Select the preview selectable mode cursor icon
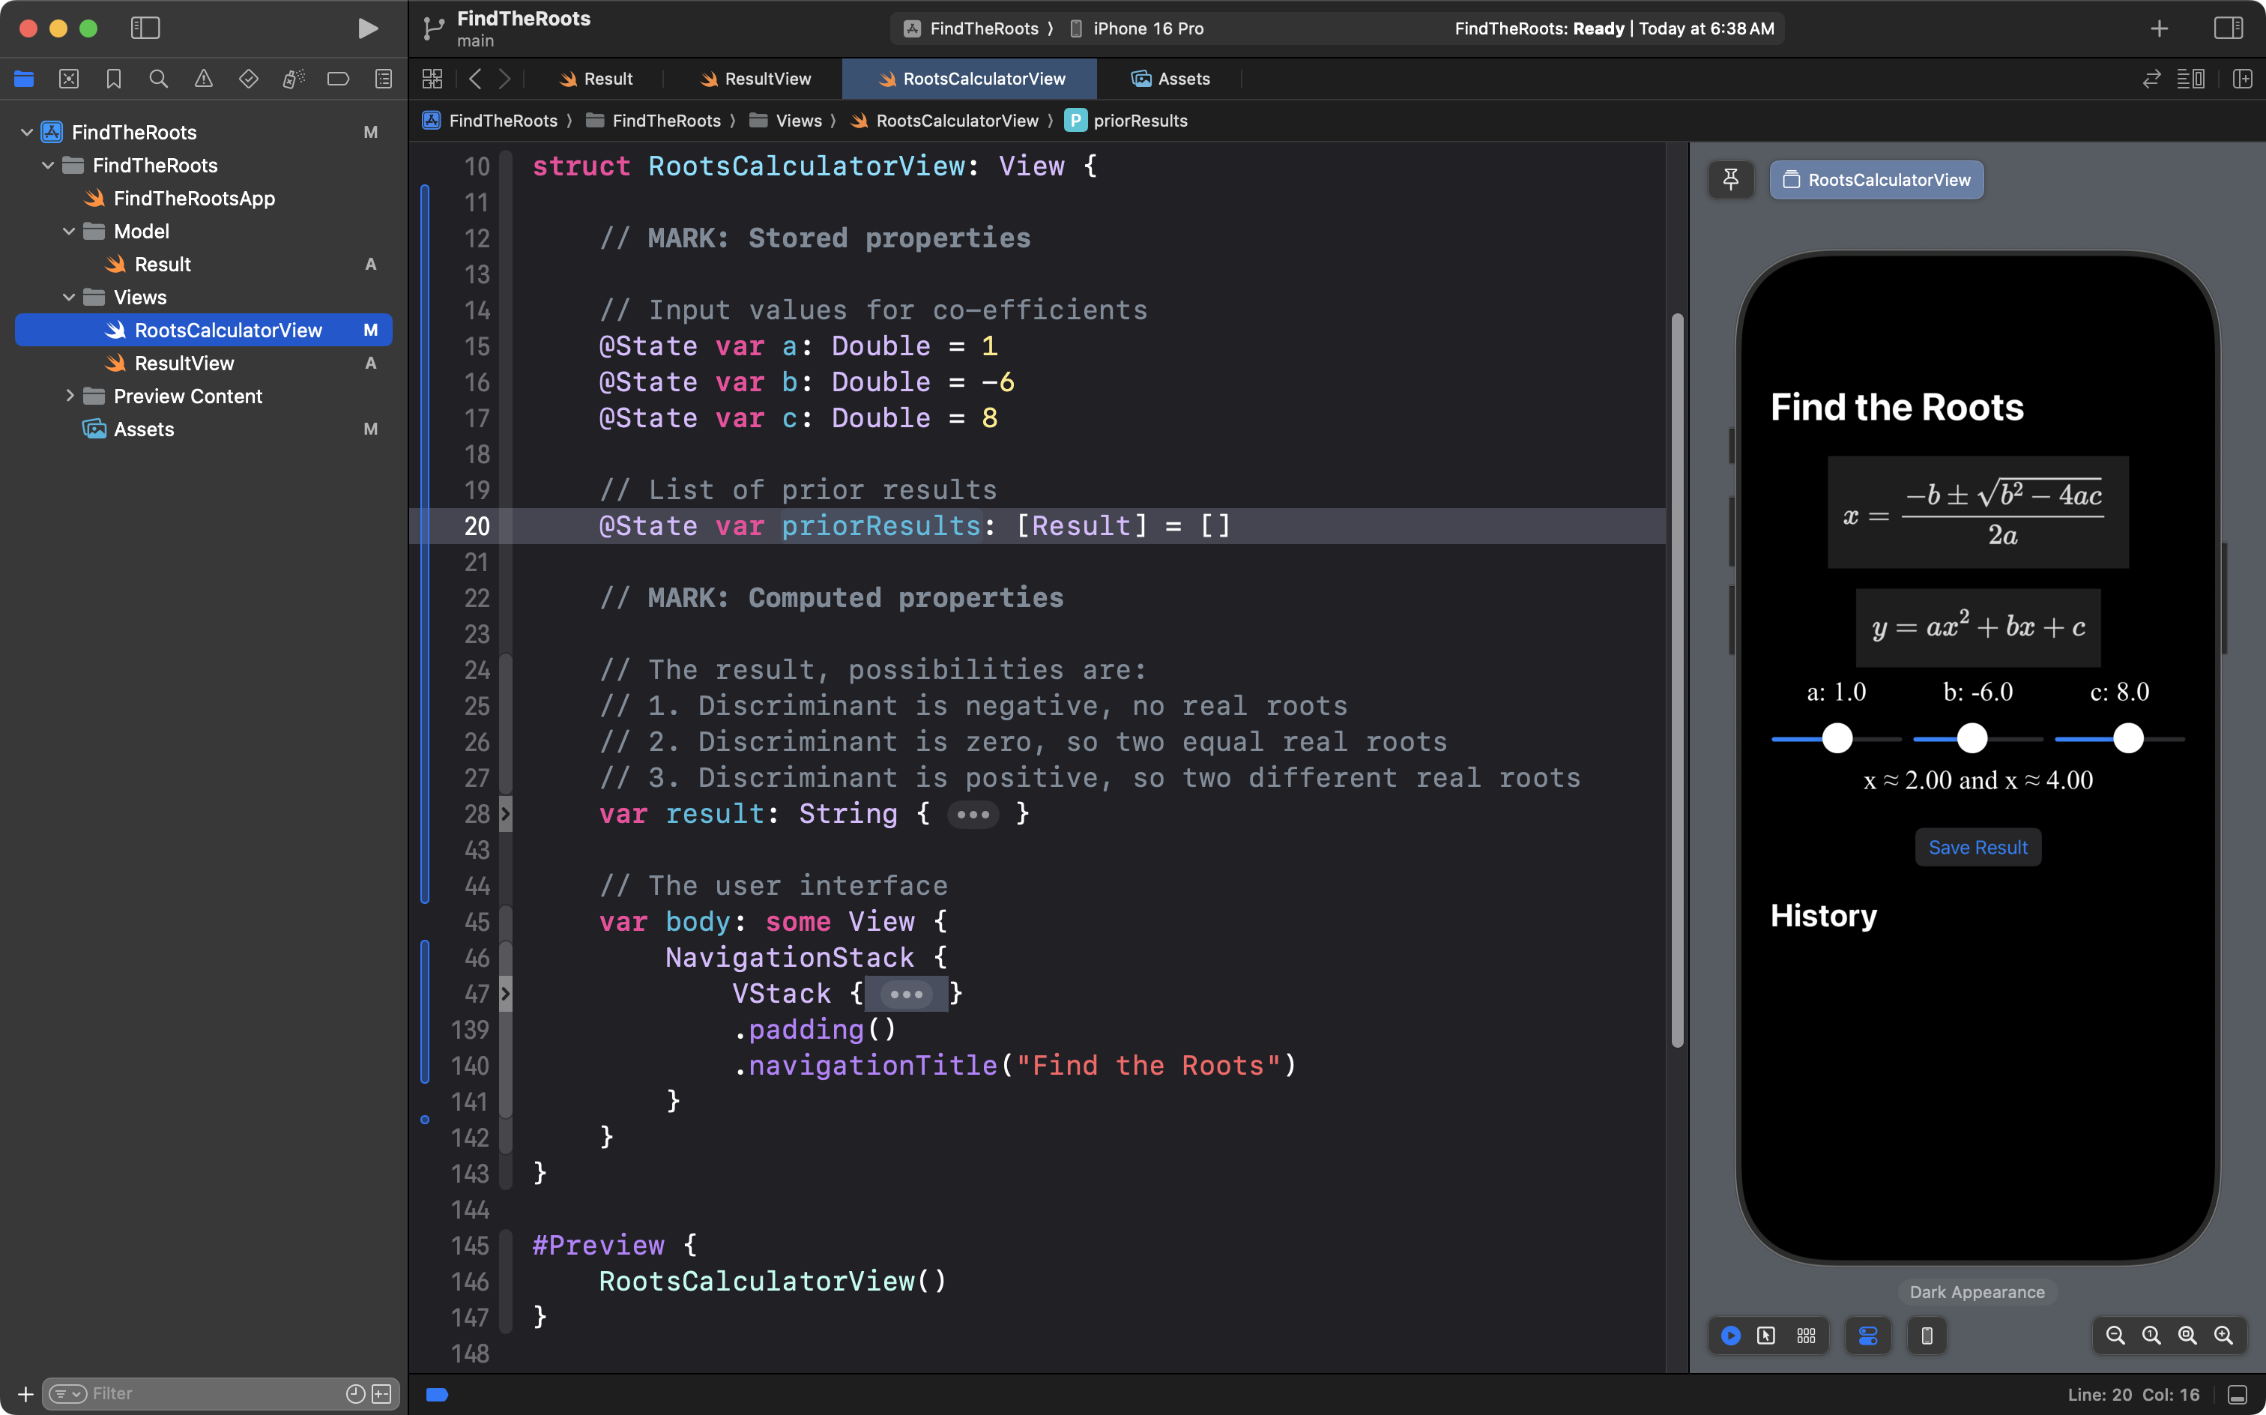 (x=1765, y=1336)
